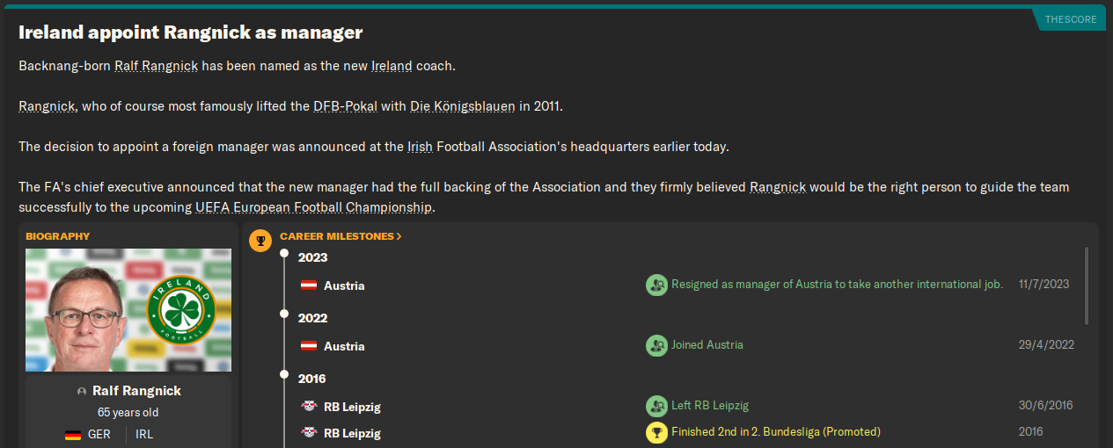Click the yellow trophy icon for 2. Bundesliga promotion
The width and height of the screenshot is (1113, 448).
(656, 432)
